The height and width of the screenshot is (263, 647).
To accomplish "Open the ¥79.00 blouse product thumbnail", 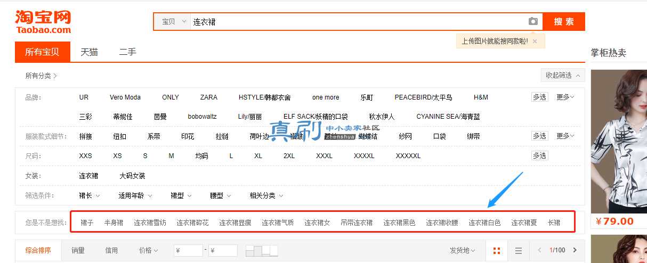I will pyautogui.click(x=619, y=141).
